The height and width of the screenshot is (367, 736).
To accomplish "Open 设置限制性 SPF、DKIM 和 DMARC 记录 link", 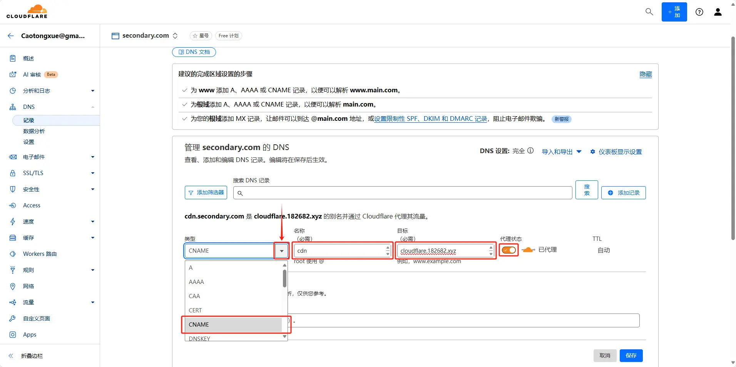I will 431,119.
